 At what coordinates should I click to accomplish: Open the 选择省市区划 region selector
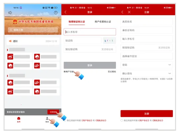coord(147,56)
